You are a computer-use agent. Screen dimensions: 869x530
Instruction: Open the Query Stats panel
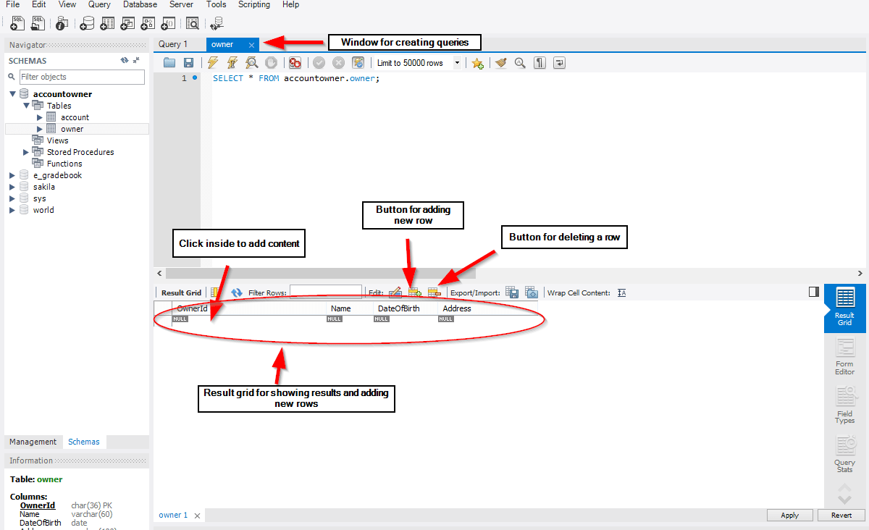[844, 454]
